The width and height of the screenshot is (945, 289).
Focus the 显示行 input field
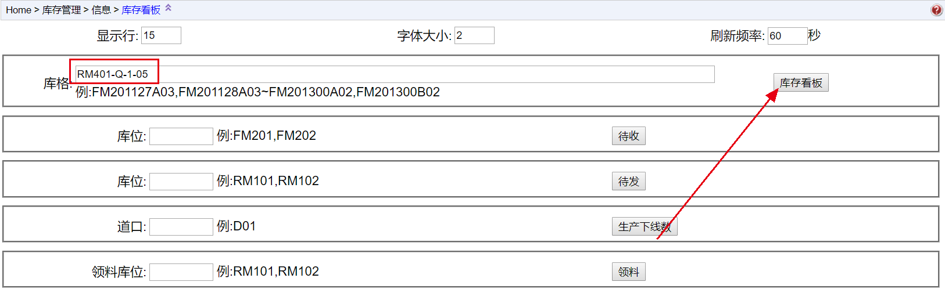pos(161,35)
